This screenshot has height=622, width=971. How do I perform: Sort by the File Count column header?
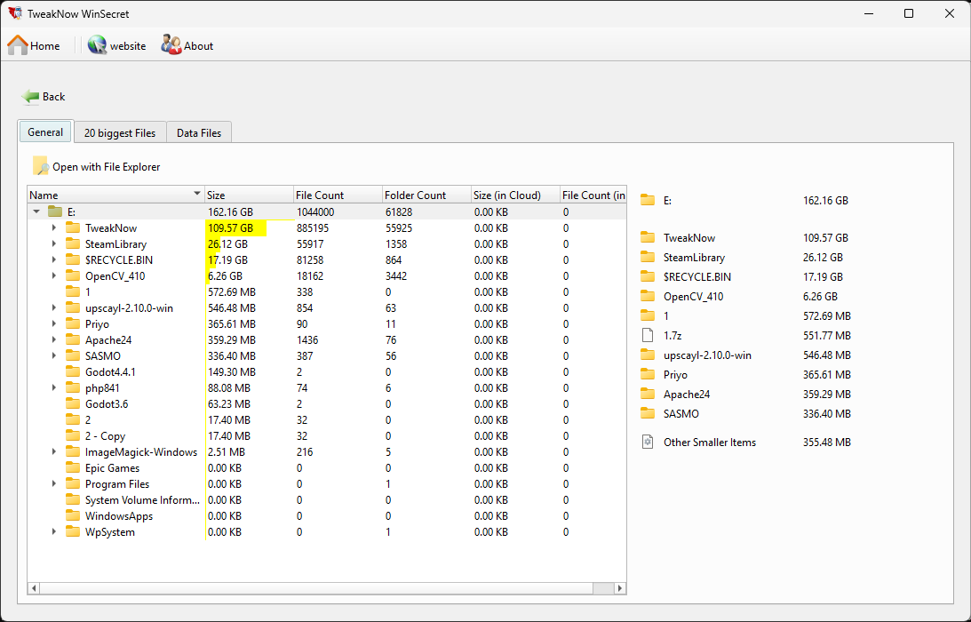pos(338,195)
